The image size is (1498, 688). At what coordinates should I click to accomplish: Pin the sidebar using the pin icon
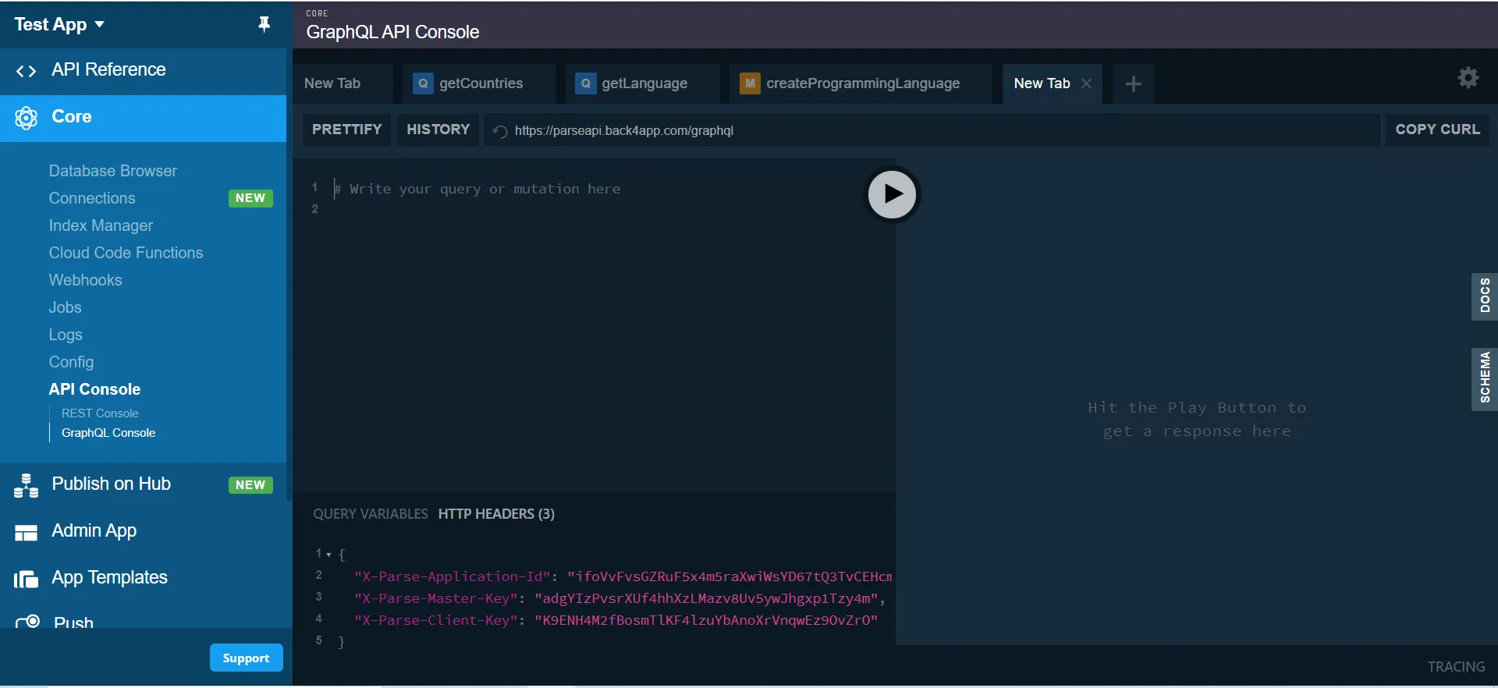pos(264,24)
